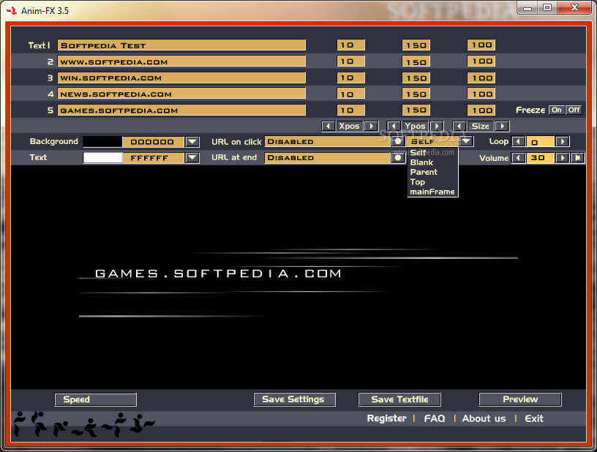Screen dimensions: 597x452
Task: Decrease Size with the left arrow
Action: [x=459, y=126]
